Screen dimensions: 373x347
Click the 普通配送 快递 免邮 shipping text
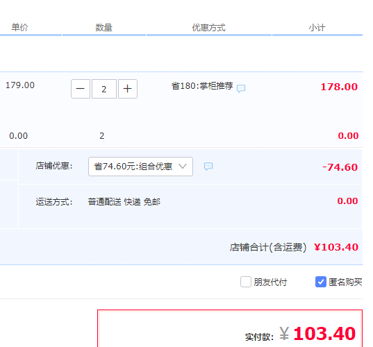point(124,202)
